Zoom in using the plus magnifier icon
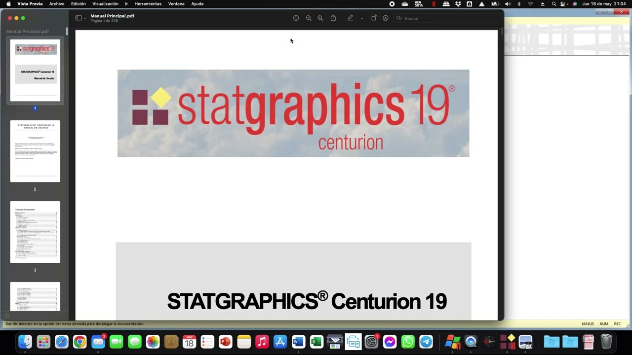This screenshot has width=632, height=355. click(x=320, y=18)
